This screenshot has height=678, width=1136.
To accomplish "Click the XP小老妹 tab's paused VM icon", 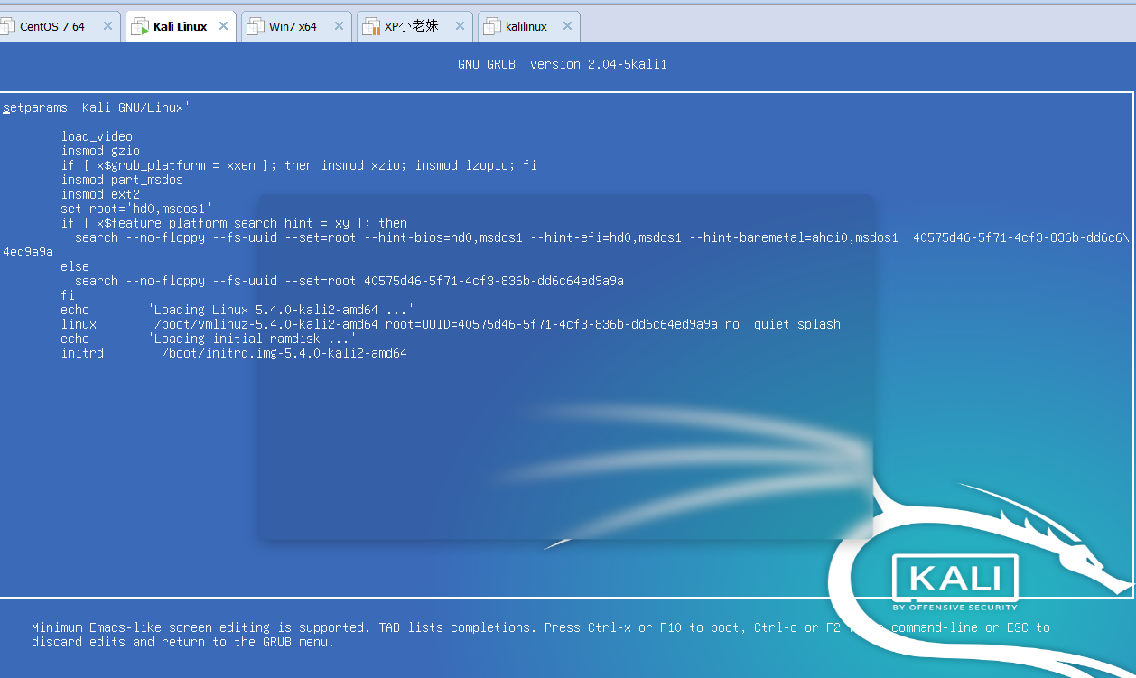I will coord(371,27).
